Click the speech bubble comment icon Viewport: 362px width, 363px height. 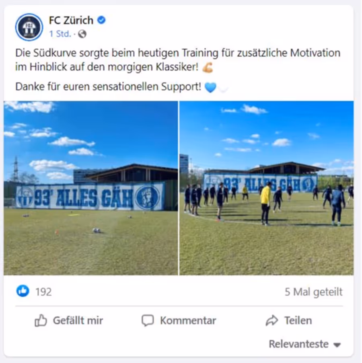[x=148, y=320]
